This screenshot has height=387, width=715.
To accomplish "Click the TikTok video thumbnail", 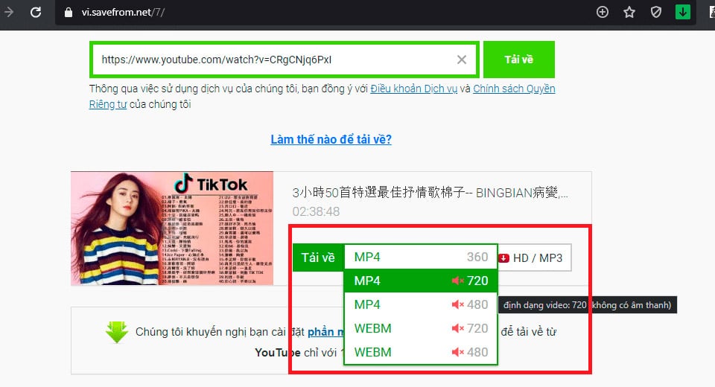I will point(172,228).
